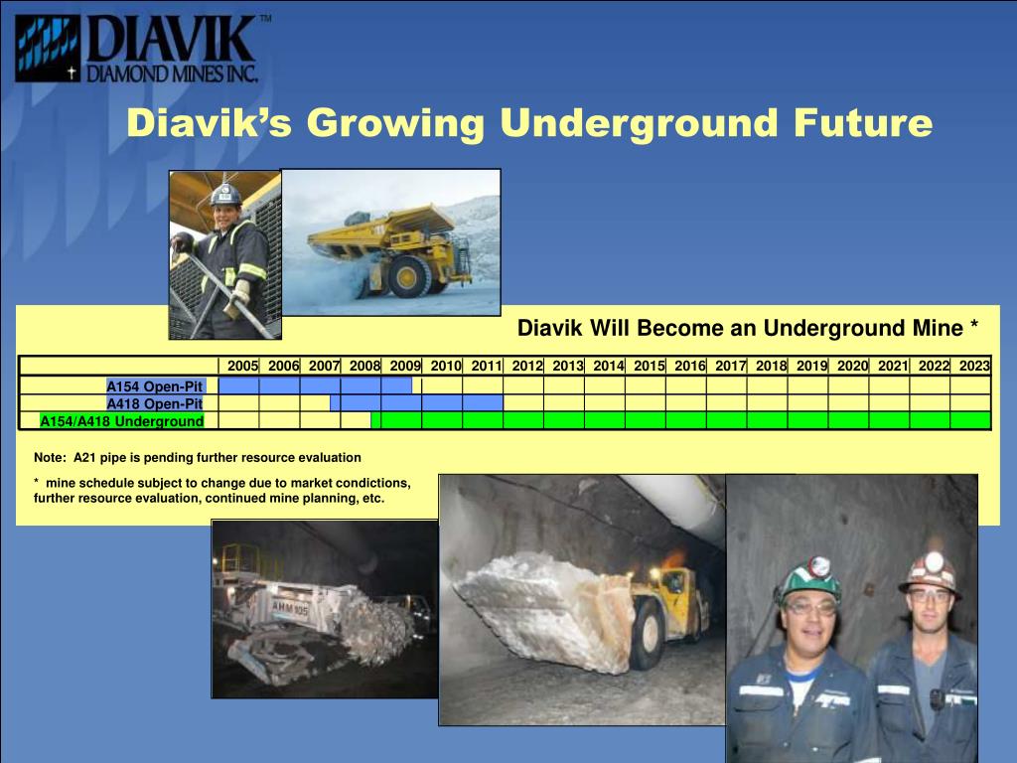The width and height of the screenshot is (1017, 763).
Task: Select the yellow haul truck photo
Action: pos(391,242)
